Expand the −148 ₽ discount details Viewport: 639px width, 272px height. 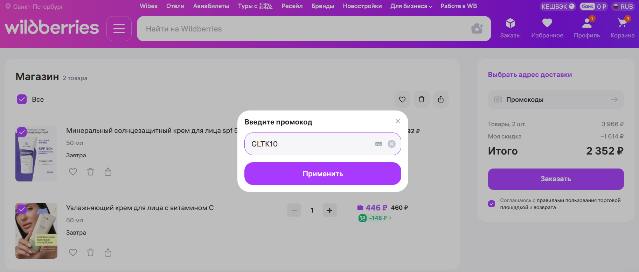click(375, 218)
